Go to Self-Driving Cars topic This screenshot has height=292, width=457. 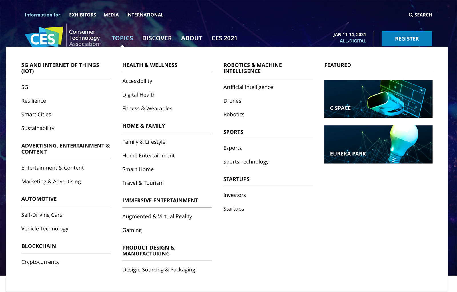(42, 215)
